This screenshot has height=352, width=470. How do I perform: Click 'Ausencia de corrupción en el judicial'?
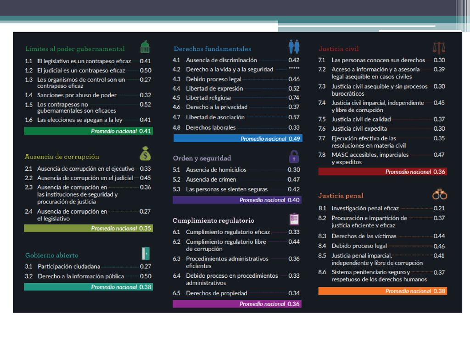point(85,178)
